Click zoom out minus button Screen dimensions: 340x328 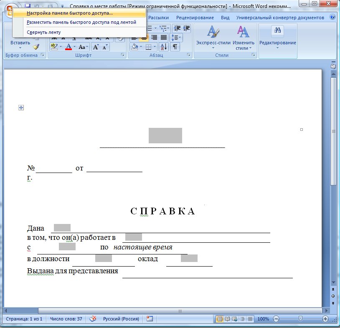tap(276, 319)
